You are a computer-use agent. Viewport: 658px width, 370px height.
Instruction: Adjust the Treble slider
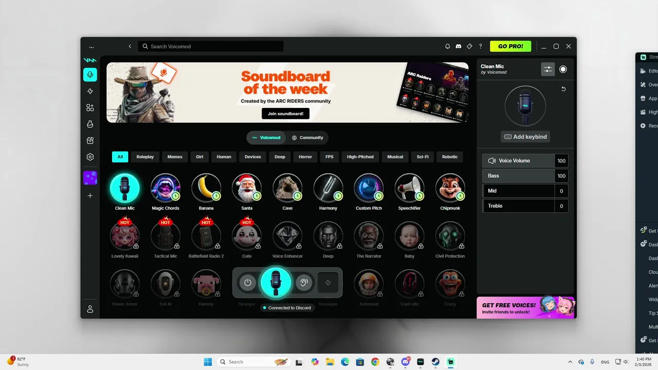(x=519, y=206)
